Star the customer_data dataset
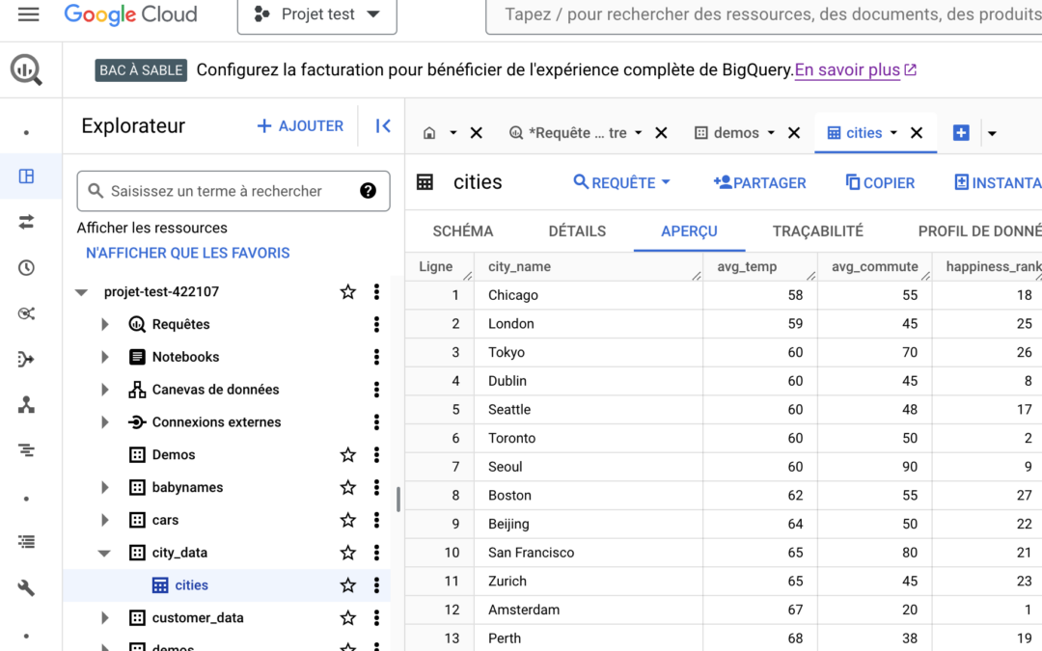This screenshot has width=1042, height=651. point(347,618)
